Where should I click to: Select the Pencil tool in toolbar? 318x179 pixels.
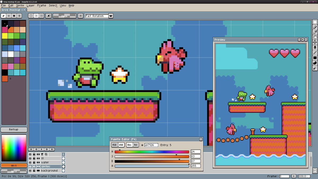click(315, 27)
